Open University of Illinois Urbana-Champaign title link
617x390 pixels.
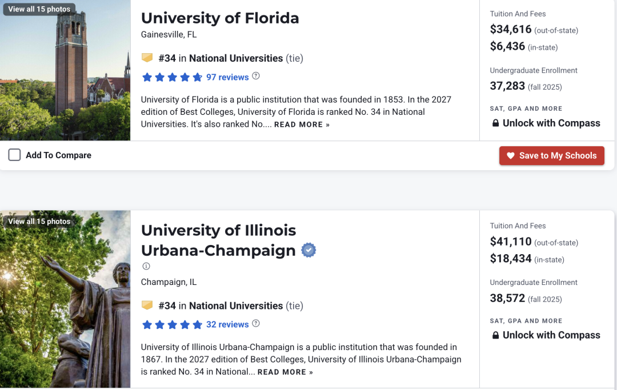coord(218,240)
